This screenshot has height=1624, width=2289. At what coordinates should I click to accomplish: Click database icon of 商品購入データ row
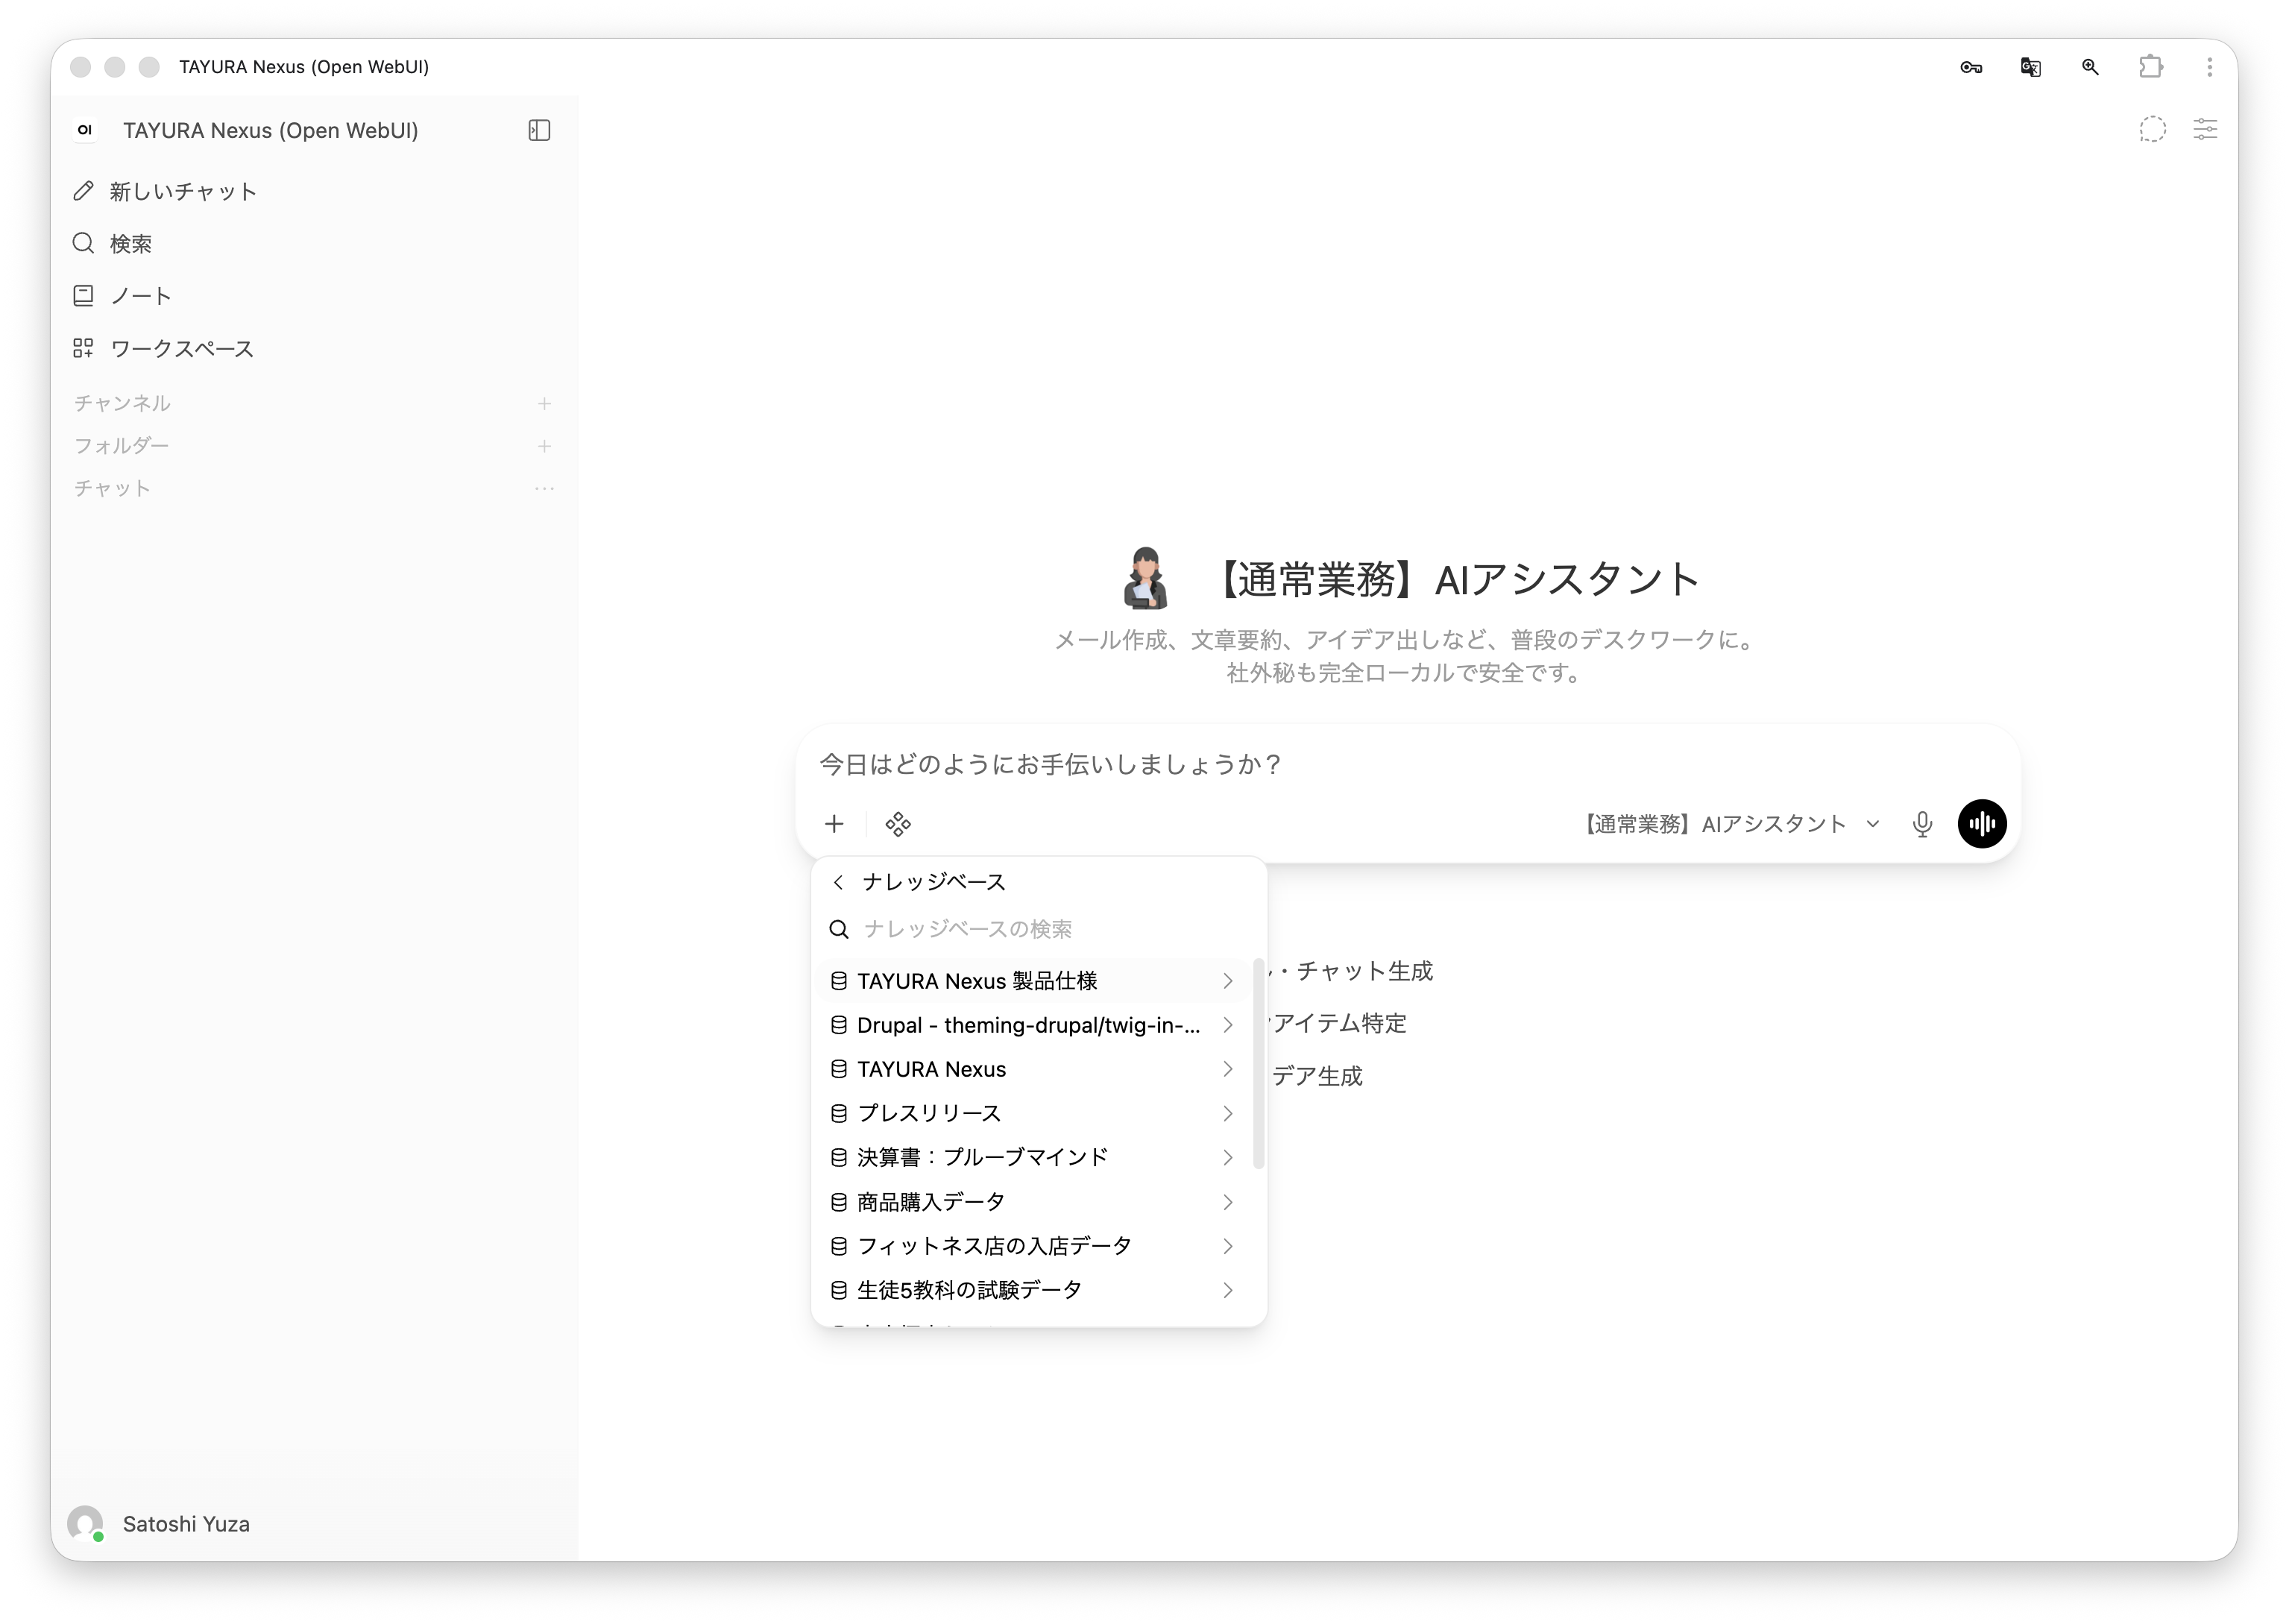[x=839, y=1202]
